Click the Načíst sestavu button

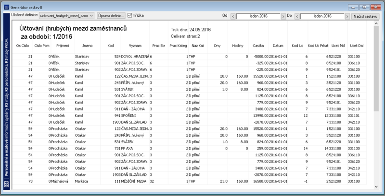coord(365,16)
